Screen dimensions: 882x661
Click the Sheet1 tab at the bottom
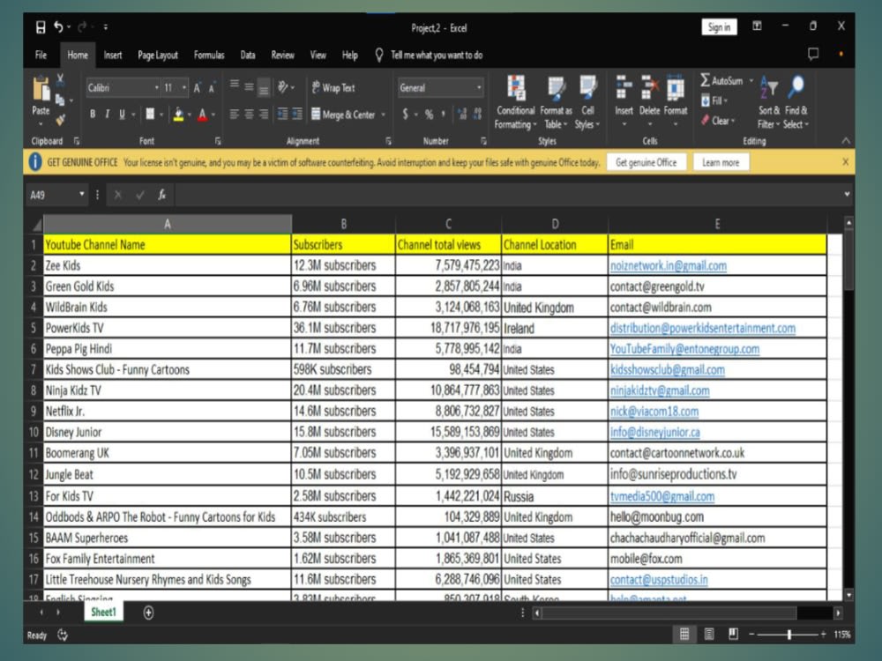point(103,612)
